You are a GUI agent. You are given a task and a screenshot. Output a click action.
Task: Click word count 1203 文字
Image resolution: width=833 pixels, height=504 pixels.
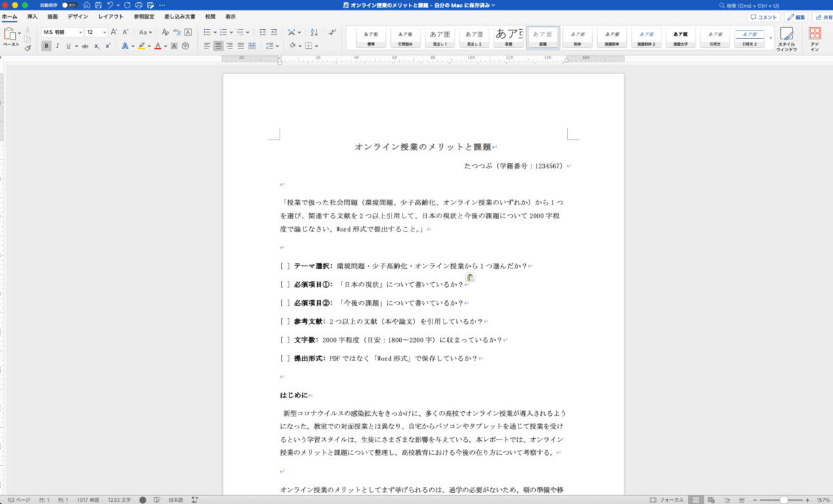119,499
